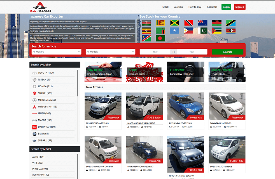Click the red Signup button
Image resolution: width=275 pixels, height=179 pixels.
click(239, 7)
